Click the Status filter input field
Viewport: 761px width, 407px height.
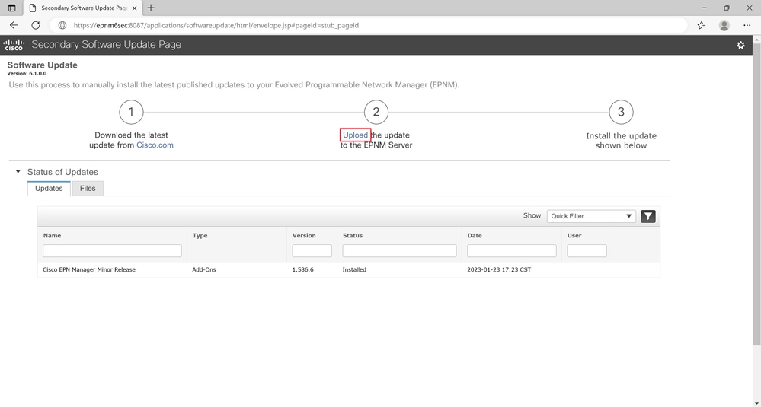tap(399, 250)
